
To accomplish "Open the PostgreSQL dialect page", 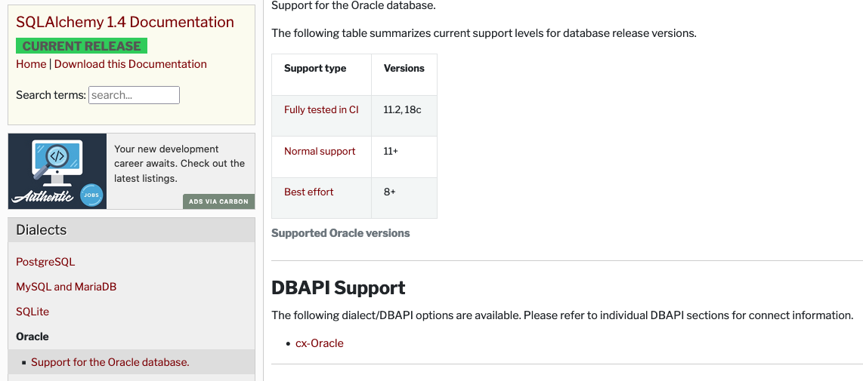I will pyautogui.click(x=45, y=262).
